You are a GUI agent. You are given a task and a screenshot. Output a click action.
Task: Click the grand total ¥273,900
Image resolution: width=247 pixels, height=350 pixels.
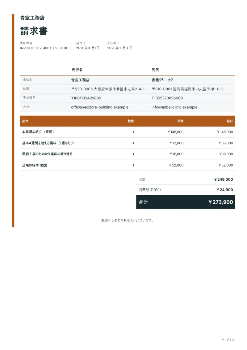pyautogui.click(x=220, y=202)
